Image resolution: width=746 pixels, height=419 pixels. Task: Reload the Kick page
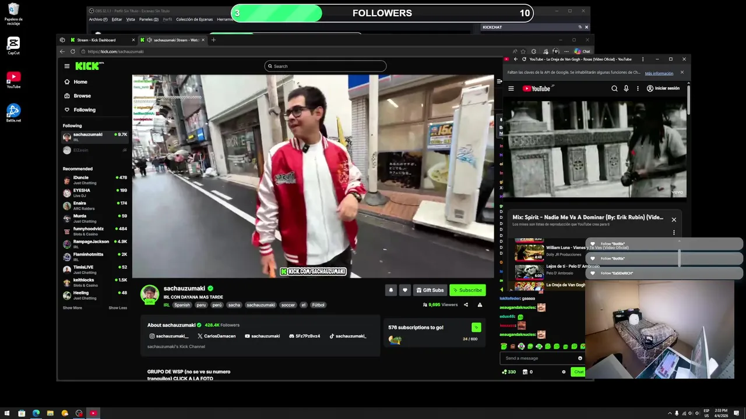[73, 51]
